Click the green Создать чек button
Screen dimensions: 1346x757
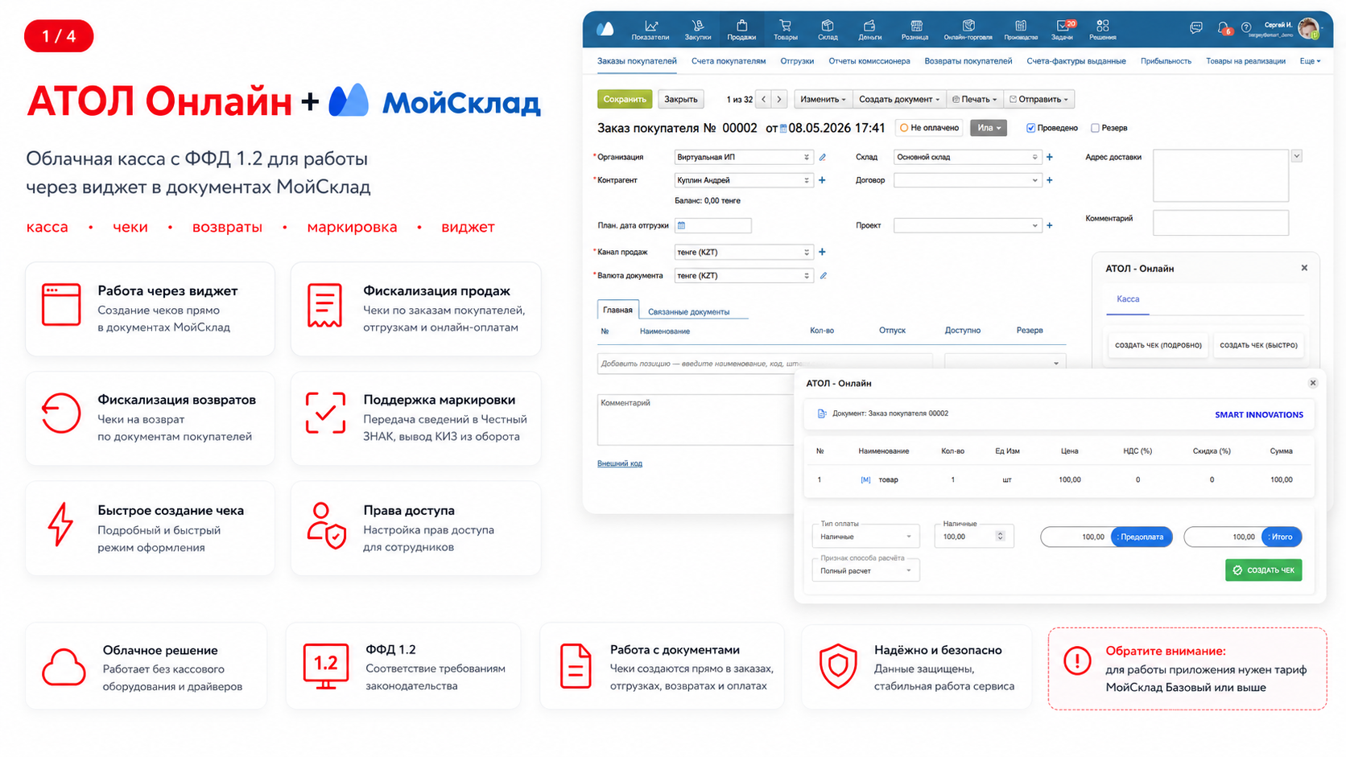click(1264, 570)
